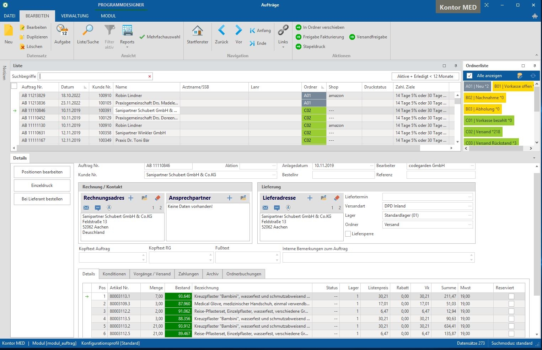Go back with the Zurück arrow
The image size is (542, 350).
tap(221, 31)
